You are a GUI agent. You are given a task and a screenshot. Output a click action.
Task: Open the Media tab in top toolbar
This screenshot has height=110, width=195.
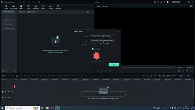[6, 7]
